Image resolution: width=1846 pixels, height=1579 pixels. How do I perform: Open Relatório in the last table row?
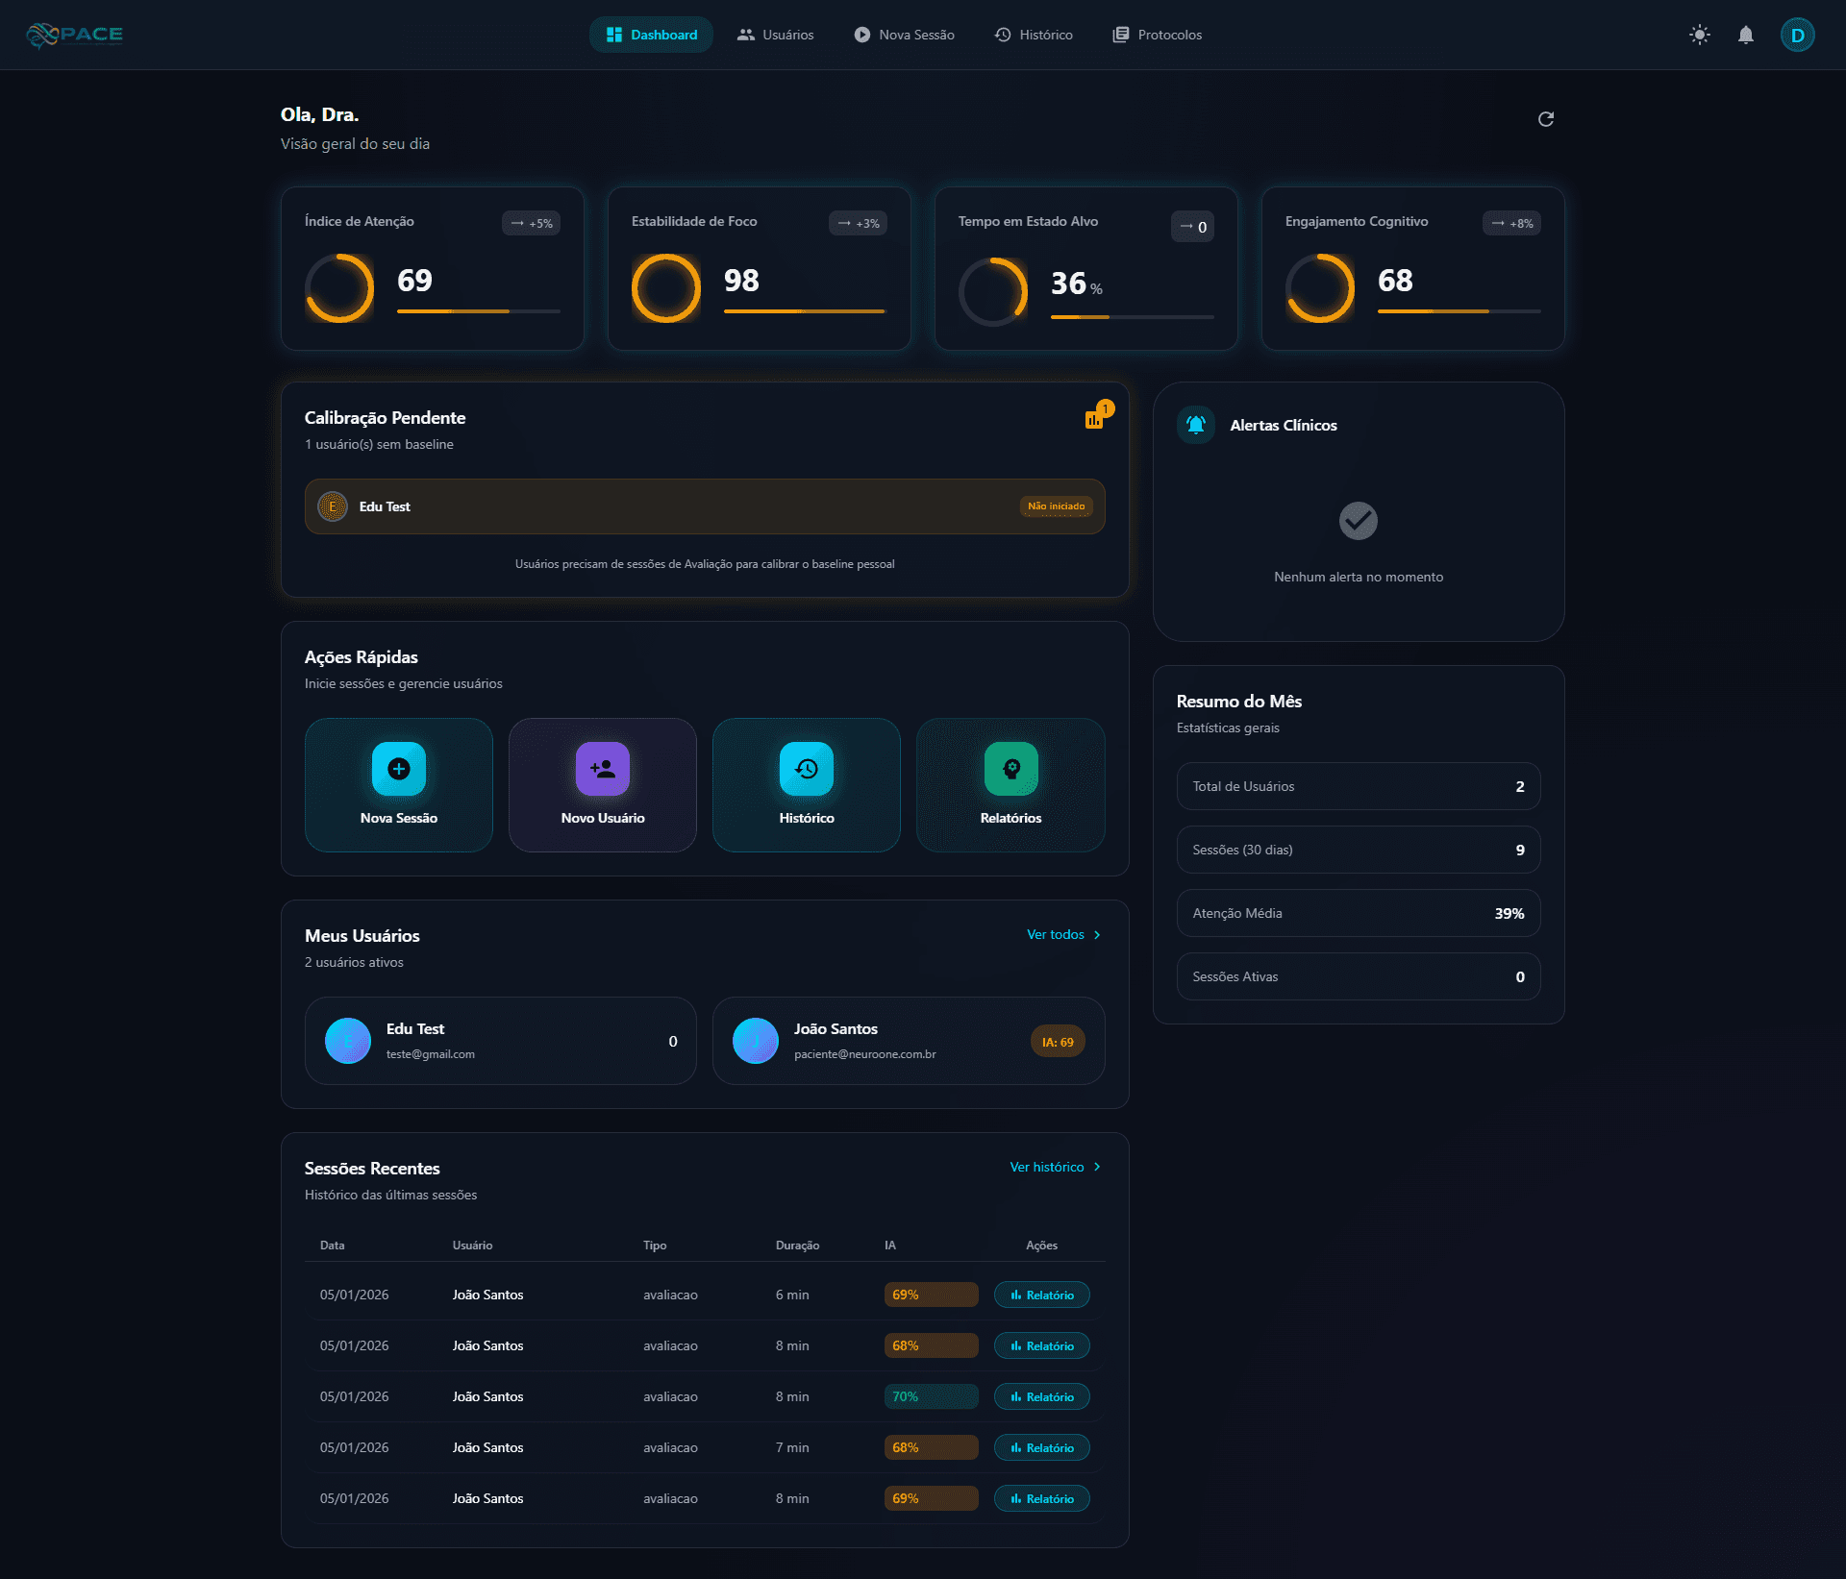point(1042,1498)
